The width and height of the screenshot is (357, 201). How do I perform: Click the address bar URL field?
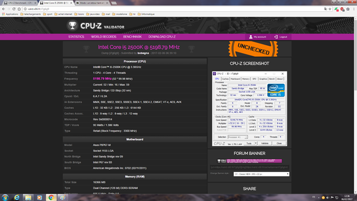(173, 9)
